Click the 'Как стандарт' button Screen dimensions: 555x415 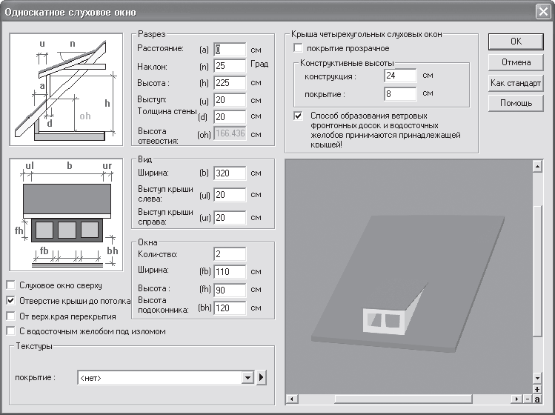(516, 82)
